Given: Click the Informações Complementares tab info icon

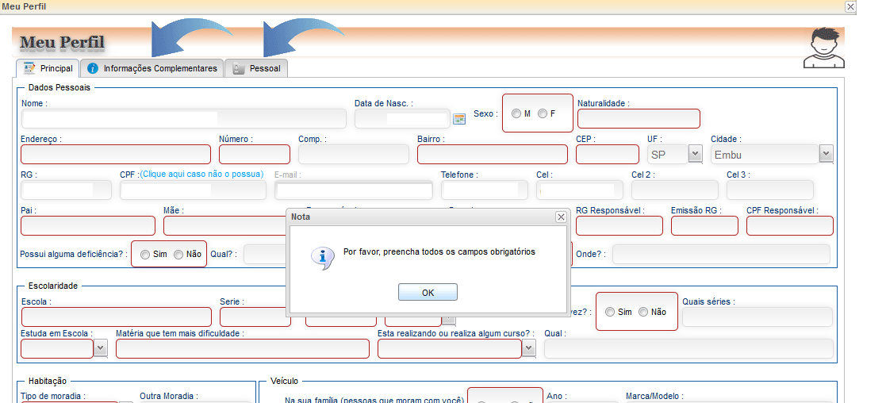Looking at the screenshot, I should click(93, 68).
